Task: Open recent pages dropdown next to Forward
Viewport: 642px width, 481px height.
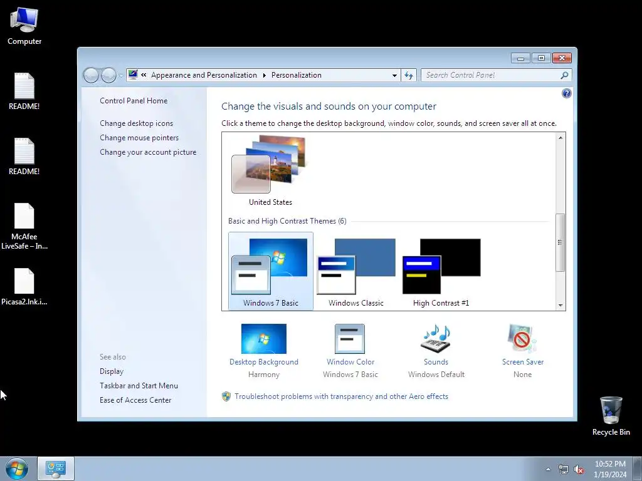Action: [x=121, y=76]
